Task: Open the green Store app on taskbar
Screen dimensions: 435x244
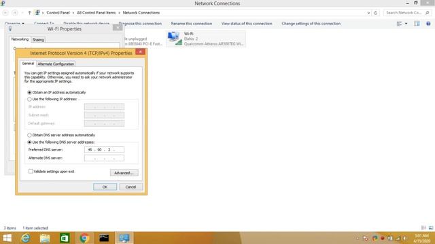Action: tap(65, 238)
